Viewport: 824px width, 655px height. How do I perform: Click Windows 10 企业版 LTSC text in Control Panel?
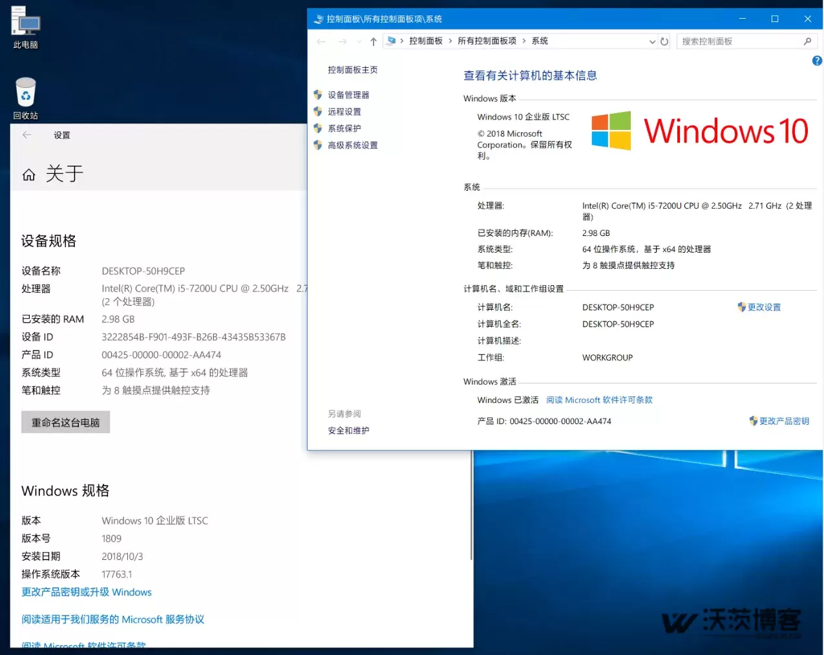tap(523, 117)
